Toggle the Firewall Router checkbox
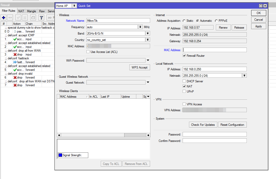This screenshot has height=179, width=276. tap(184, 56)
